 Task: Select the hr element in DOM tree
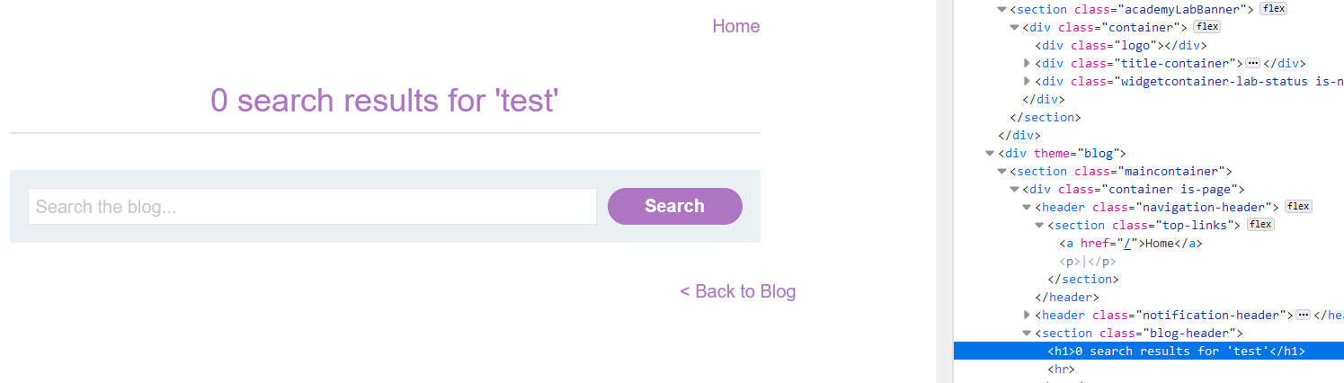pos(1061,369)
